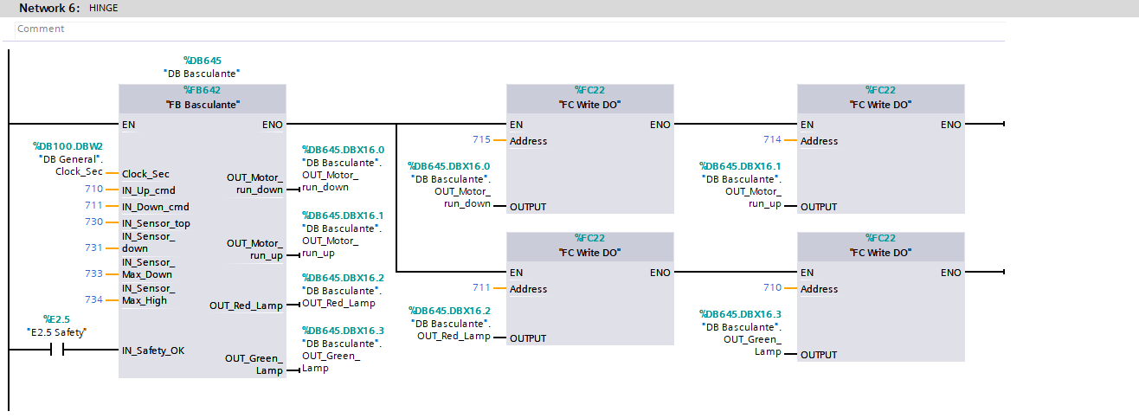
Task: Select FC Write DO block with Address 714
Action: [881, 149]
